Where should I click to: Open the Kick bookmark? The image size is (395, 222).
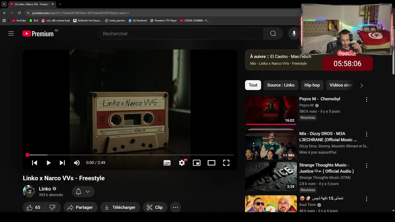tap(34, 21)
